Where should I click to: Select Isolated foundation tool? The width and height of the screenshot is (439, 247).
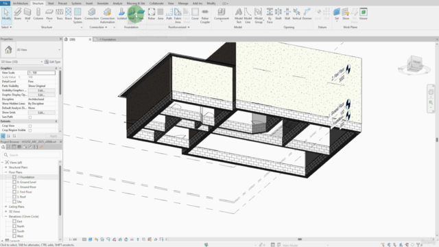pos(122,14)
